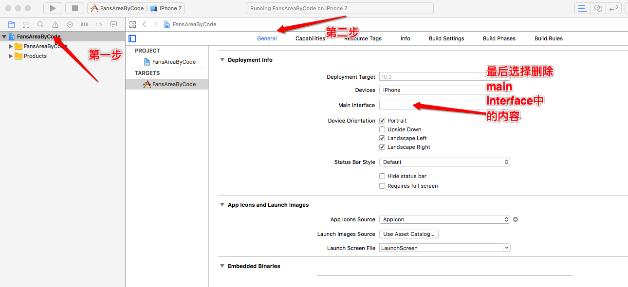The width and height of the screenshot is (628, 287).
Task: Uncheck Landscape Left orientation
Action: click(382, 138)
